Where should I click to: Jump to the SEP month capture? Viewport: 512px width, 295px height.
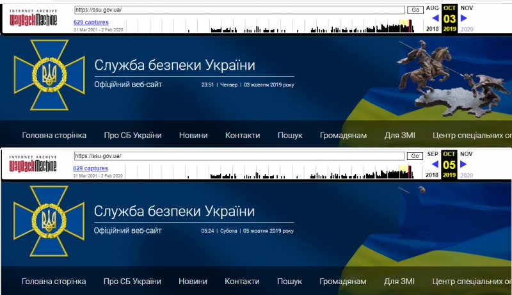click(x=433, y=154)
